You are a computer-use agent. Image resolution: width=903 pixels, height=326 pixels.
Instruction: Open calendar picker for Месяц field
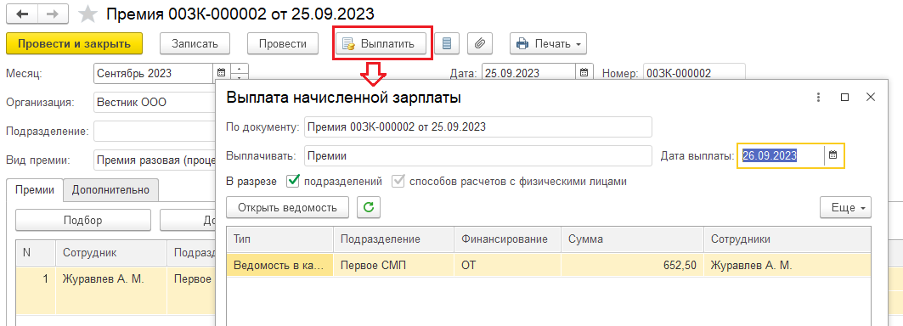pyautogui.click(x=221, y=73)
